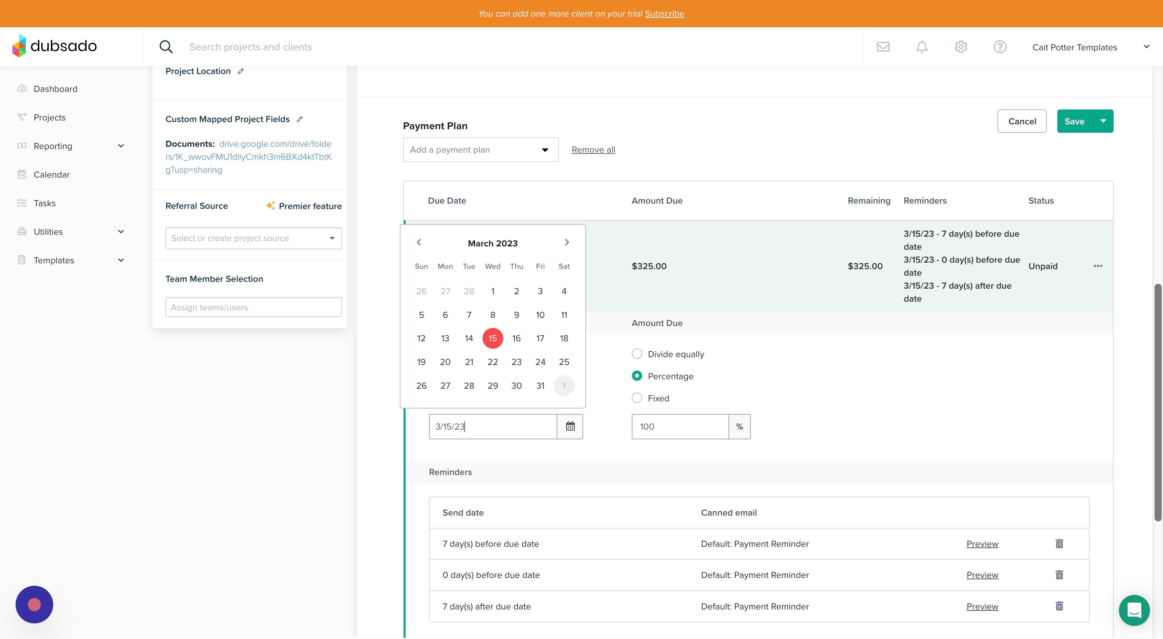Go to next month in calendar
1163x639 pixels.
click(x=567, y=243)
